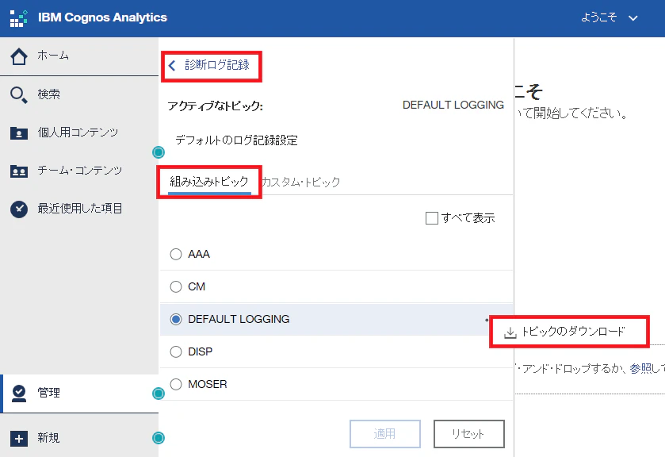Choose トピックのダウンロード menu item
Image resolution: width=665 pixels, height=457 pixels.
point(569,332)
